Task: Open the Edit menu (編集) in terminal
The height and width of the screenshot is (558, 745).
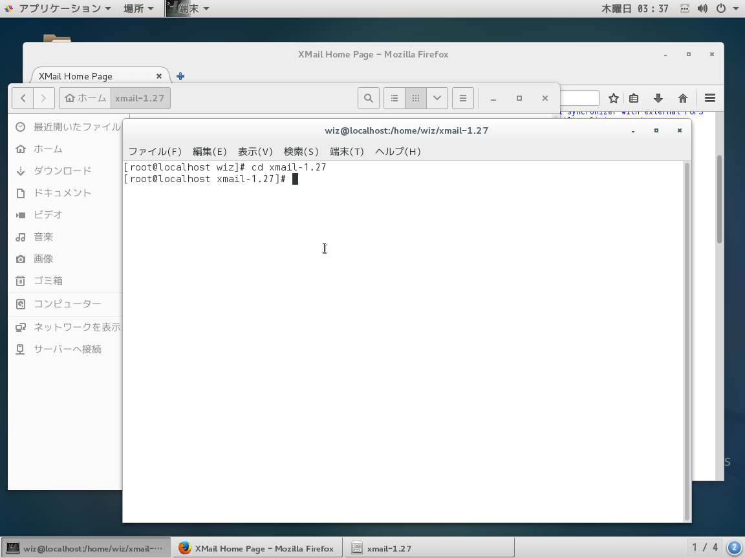Action: 210,151
